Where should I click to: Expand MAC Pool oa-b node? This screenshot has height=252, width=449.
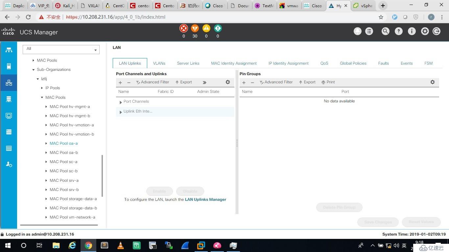(x=46, y=153)
